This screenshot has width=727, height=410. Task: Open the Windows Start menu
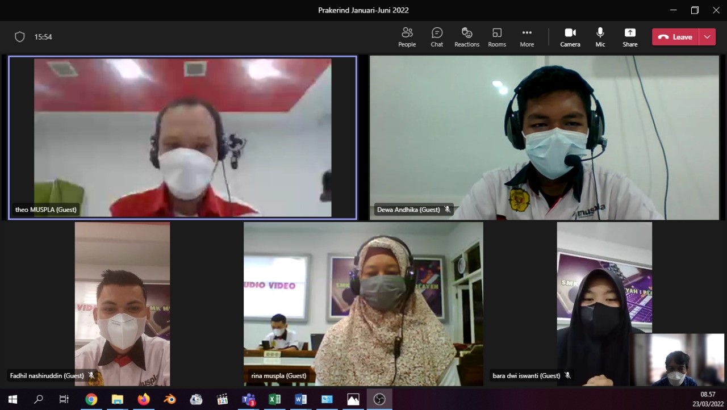(x=12, y=399)
